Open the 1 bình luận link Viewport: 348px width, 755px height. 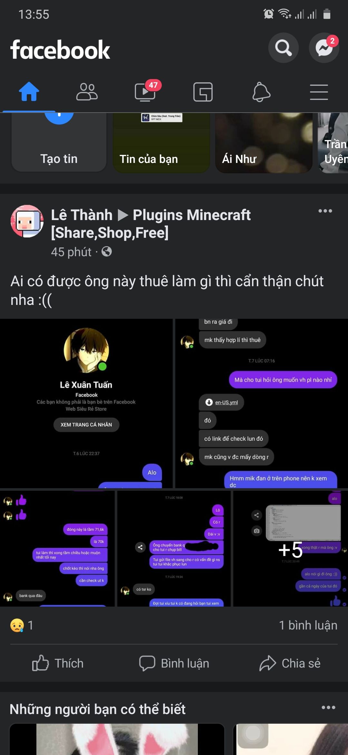click(308, 625)
